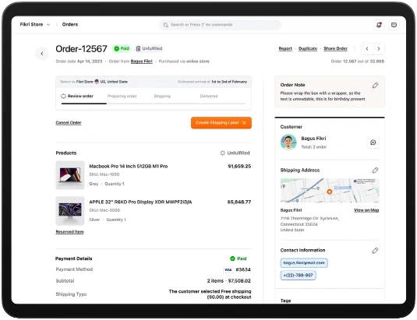Viewport: 417px width, 320px height.
Task: Open the notifications bell icon
Action: pos(379,25)
